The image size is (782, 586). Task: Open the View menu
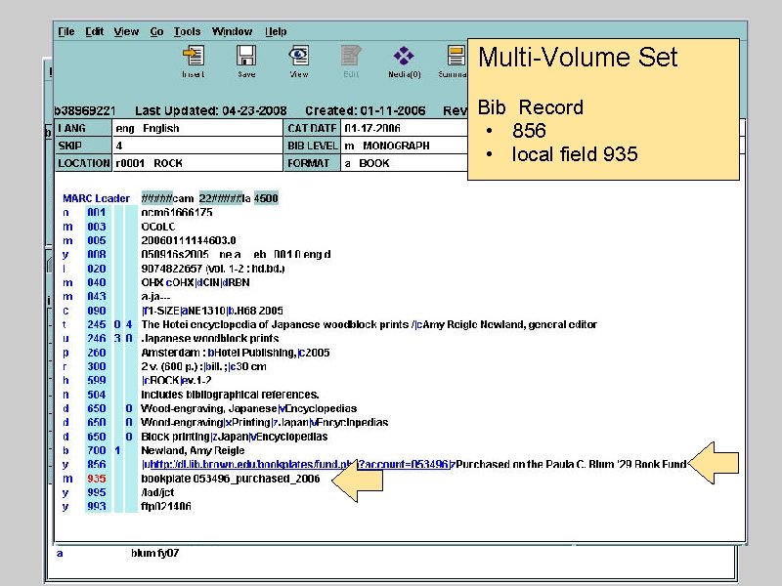click(x=126, y=31)
